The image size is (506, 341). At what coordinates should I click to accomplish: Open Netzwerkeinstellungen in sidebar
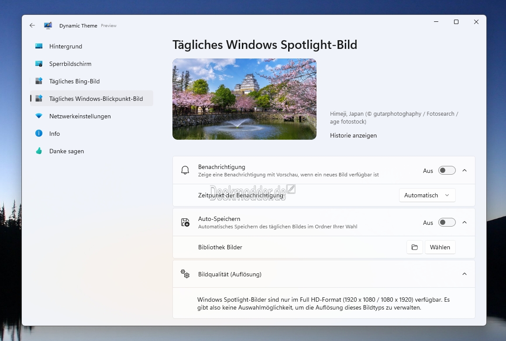pos(92,116)
